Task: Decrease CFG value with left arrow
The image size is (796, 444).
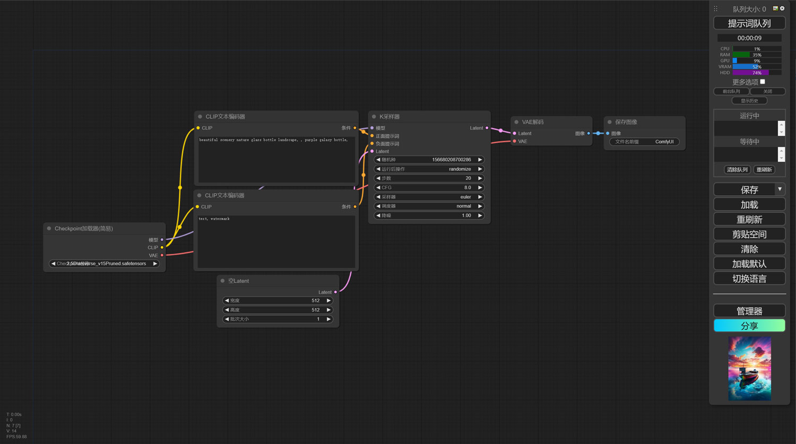Action: 378,188
